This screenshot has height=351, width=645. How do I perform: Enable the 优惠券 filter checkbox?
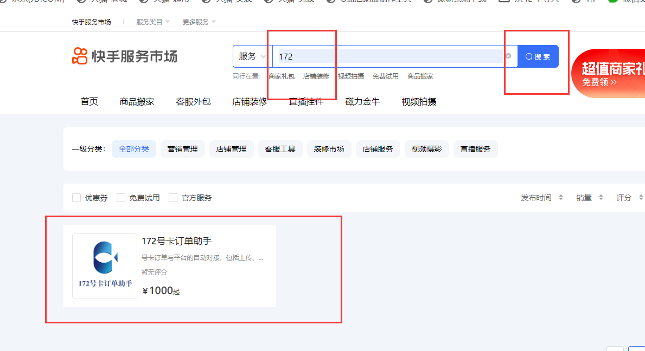tap(76, 198)
